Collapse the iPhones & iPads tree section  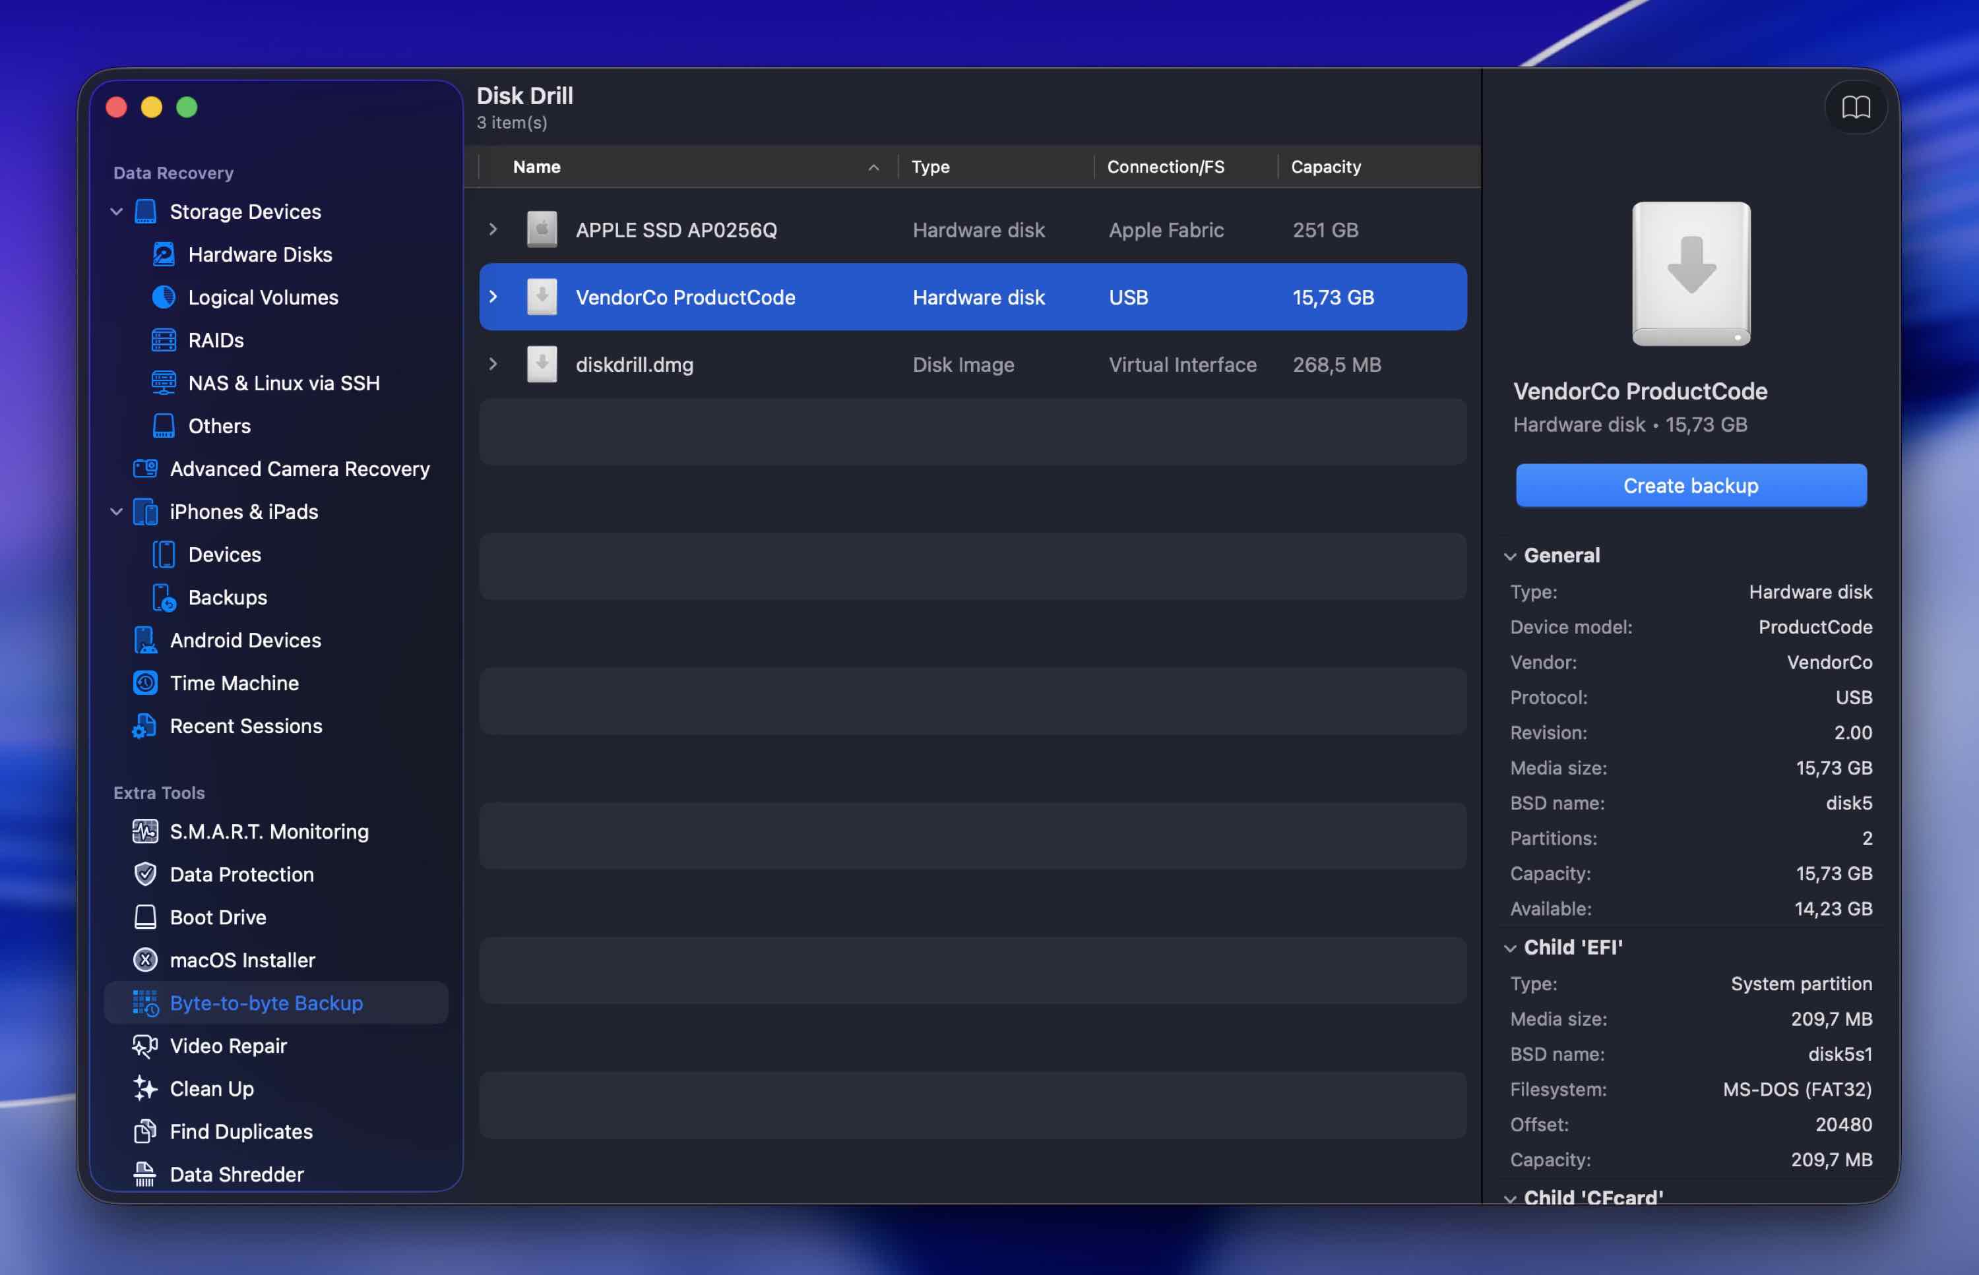tap(117, 512)
